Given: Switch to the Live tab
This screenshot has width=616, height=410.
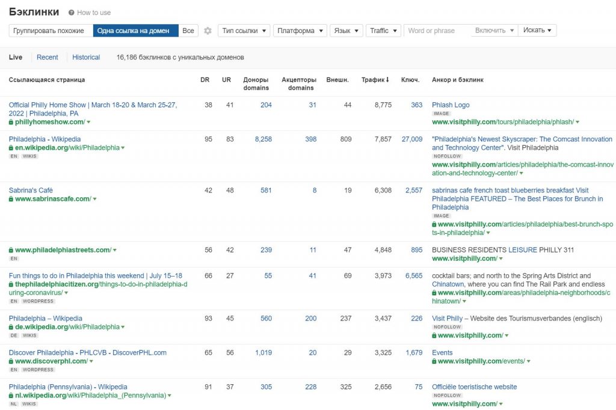Looking at the screenshot, I should click(16, 57).
